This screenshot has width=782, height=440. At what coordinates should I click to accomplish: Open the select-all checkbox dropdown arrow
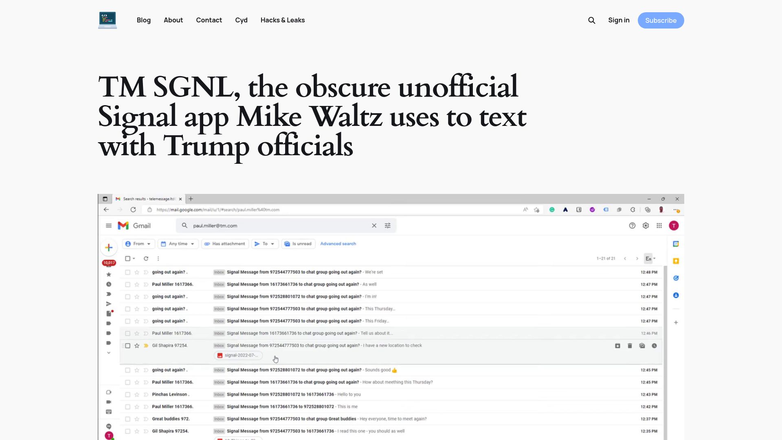tap(134, 259)
